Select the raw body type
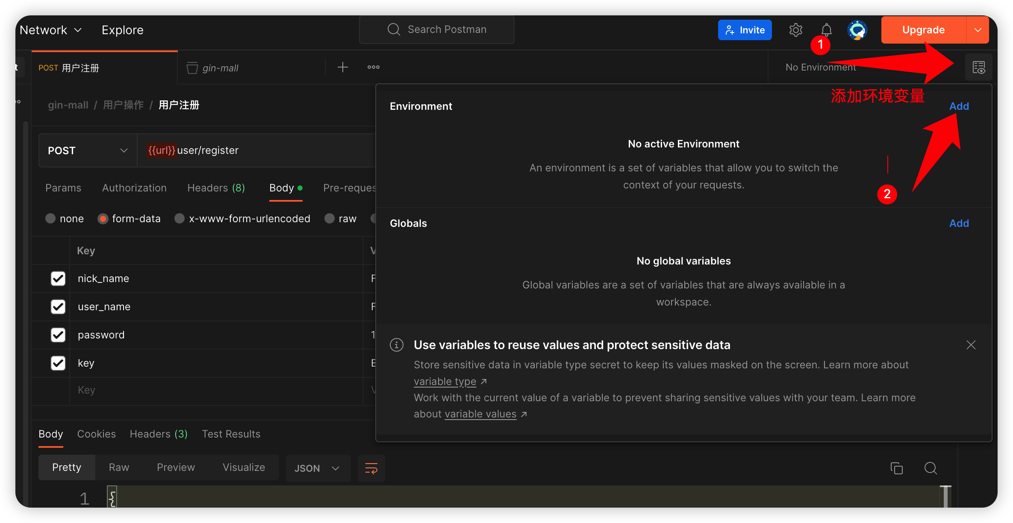The height and width of the screenshot is (523, 1013). (329, 218)
